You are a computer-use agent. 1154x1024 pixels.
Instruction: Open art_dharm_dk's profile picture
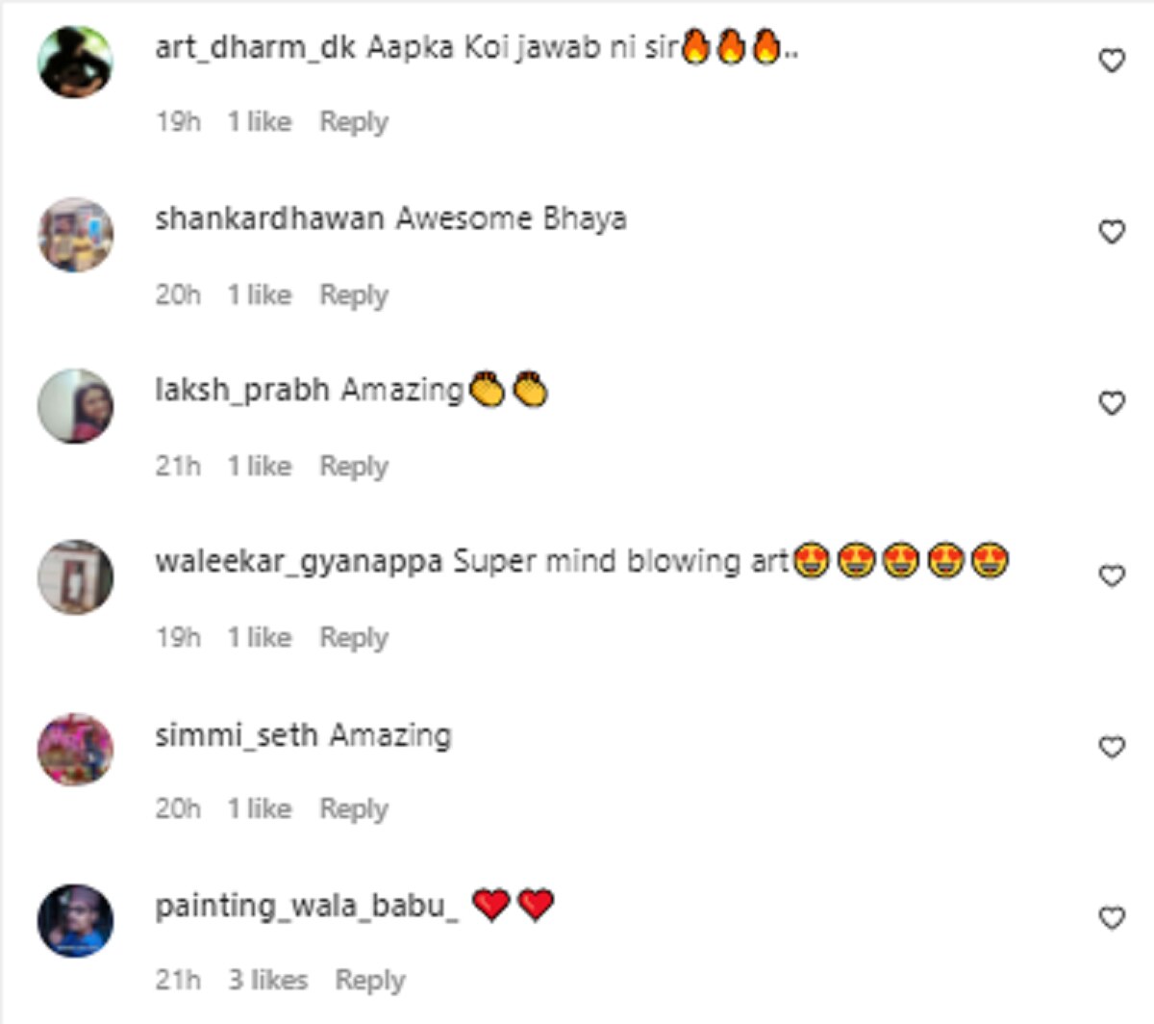[75, 63]
